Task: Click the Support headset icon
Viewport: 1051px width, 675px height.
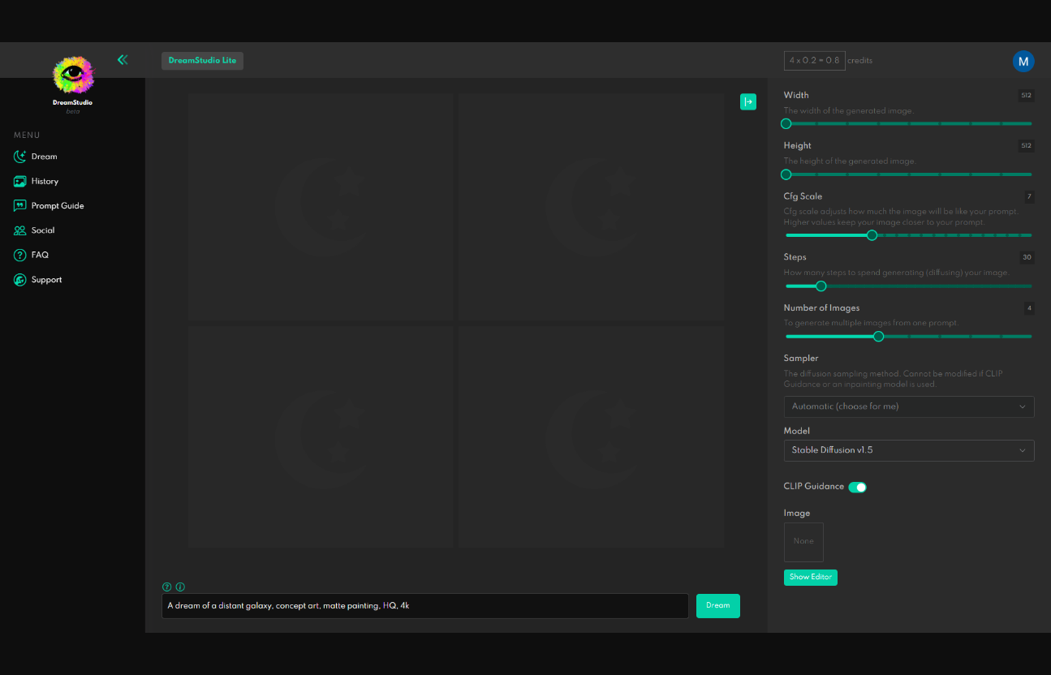Action: pyautogui.click(x=20, y=280)
